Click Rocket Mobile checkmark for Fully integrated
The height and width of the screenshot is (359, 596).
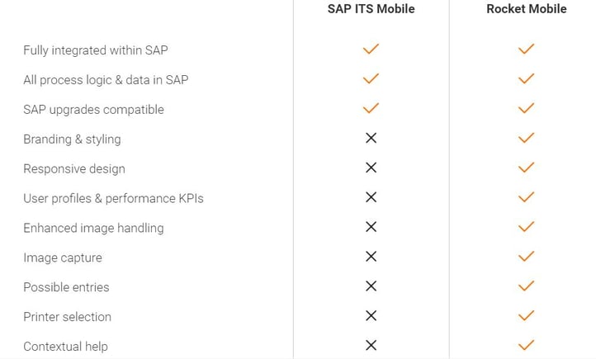[526, 50]
